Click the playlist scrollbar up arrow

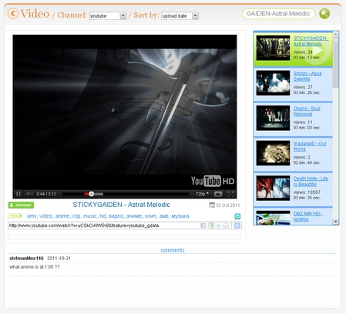[335, 34]
